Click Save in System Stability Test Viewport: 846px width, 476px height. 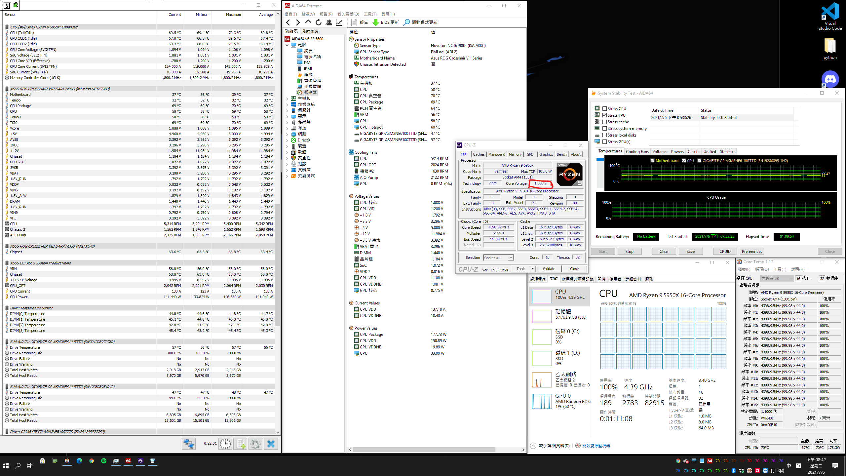click(690, 252)
